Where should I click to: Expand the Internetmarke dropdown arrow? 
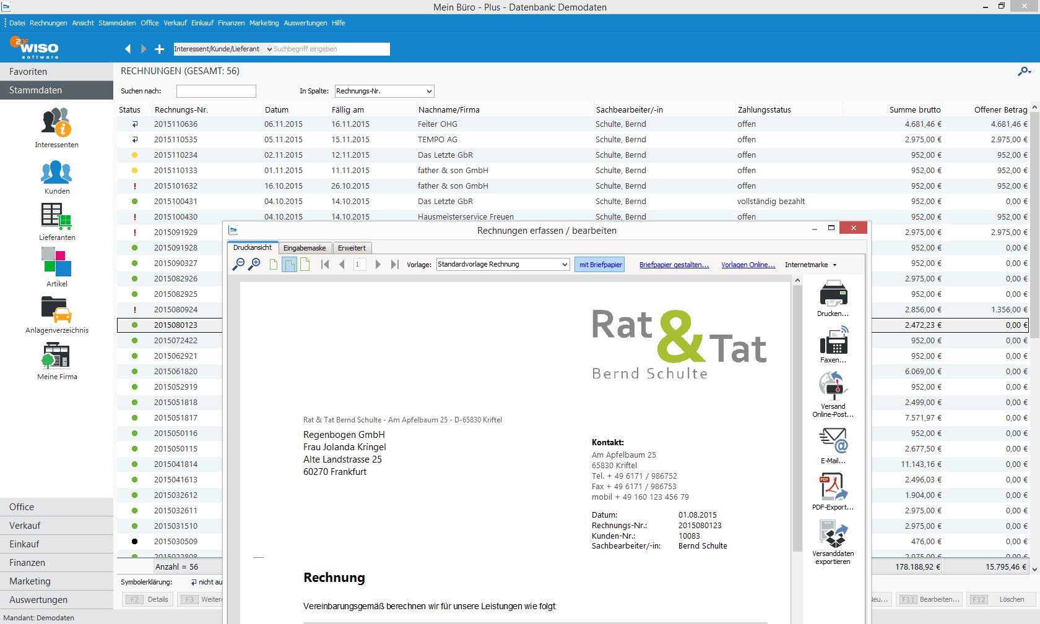click(x=834, y=265)
